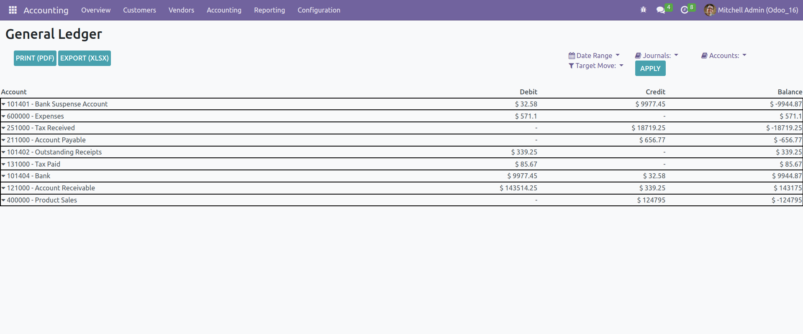Open the Customers menu

pyautogui.click(x=139, y=10)
